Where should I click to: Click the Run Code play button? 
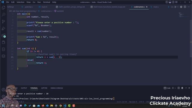point(175,7)
